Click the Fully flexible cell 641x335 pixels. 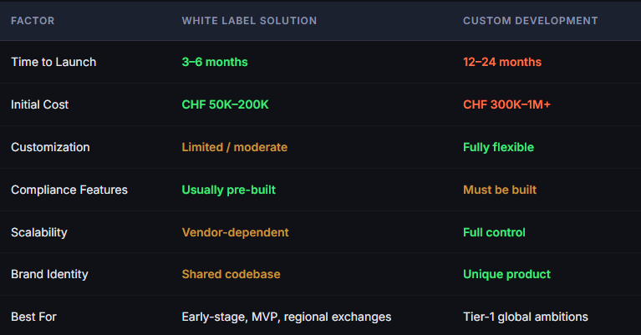pyautogui.click(x=498, y=147)
